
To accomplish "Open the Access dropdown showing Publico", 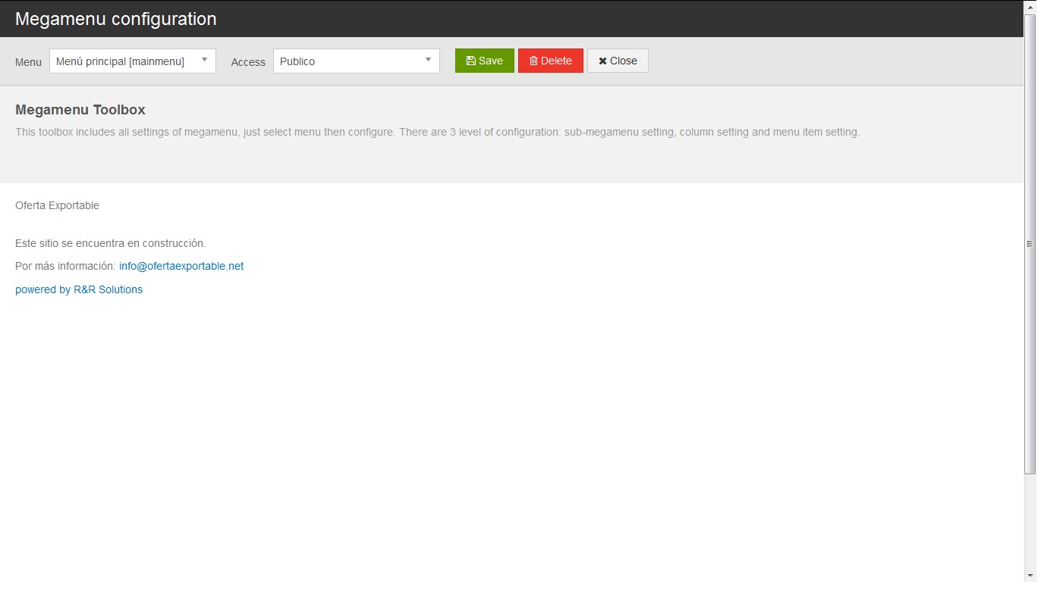I will point(357,61).
